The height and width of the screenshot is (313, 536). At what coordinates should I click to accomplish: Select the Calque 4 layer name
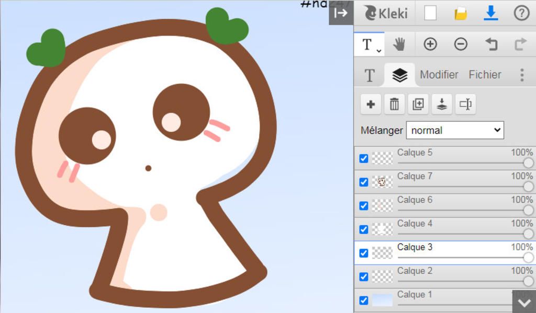415,224
